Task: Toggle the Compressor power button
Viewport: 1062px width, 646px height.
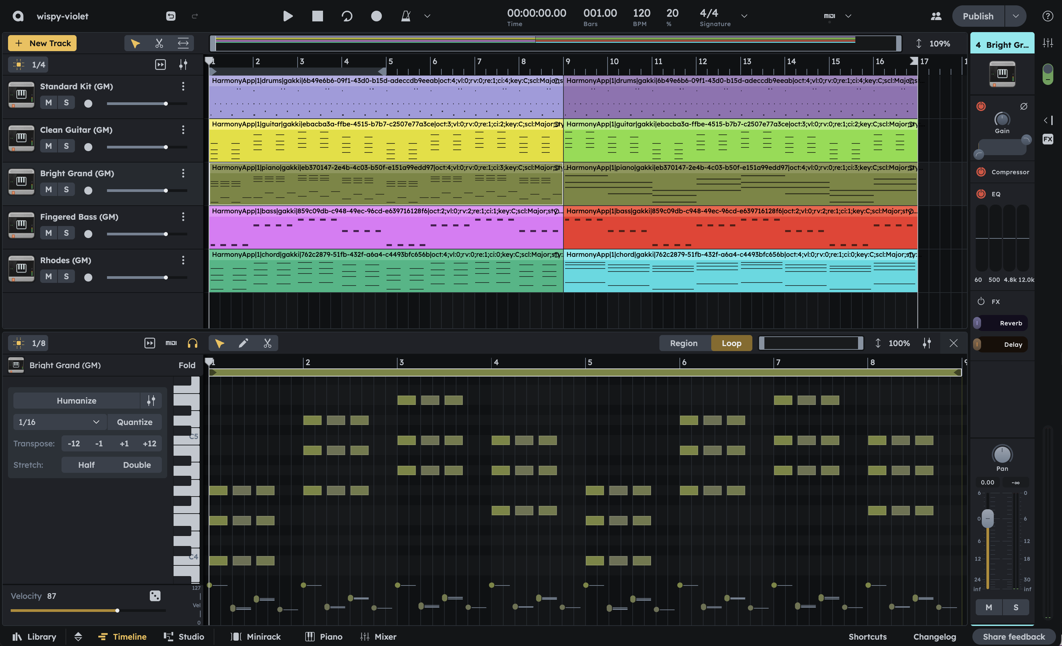Action: pyautogui.click(x=981, y=172)
